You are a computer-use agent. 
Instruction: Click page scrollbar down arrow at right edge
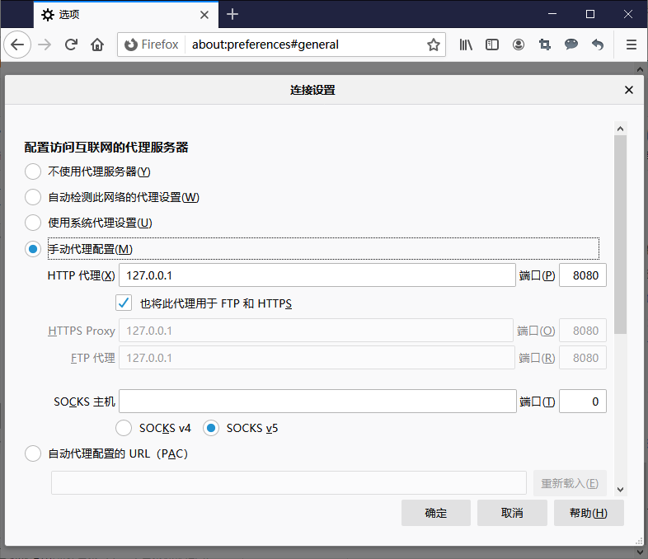[640, 552]
